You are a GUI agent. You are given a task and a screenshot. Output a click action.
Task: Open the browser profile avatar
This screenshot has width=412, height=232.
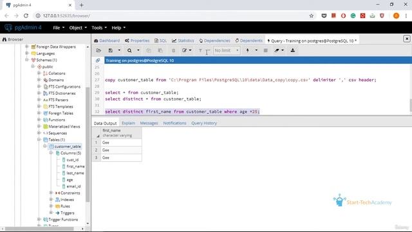(397, 15)
